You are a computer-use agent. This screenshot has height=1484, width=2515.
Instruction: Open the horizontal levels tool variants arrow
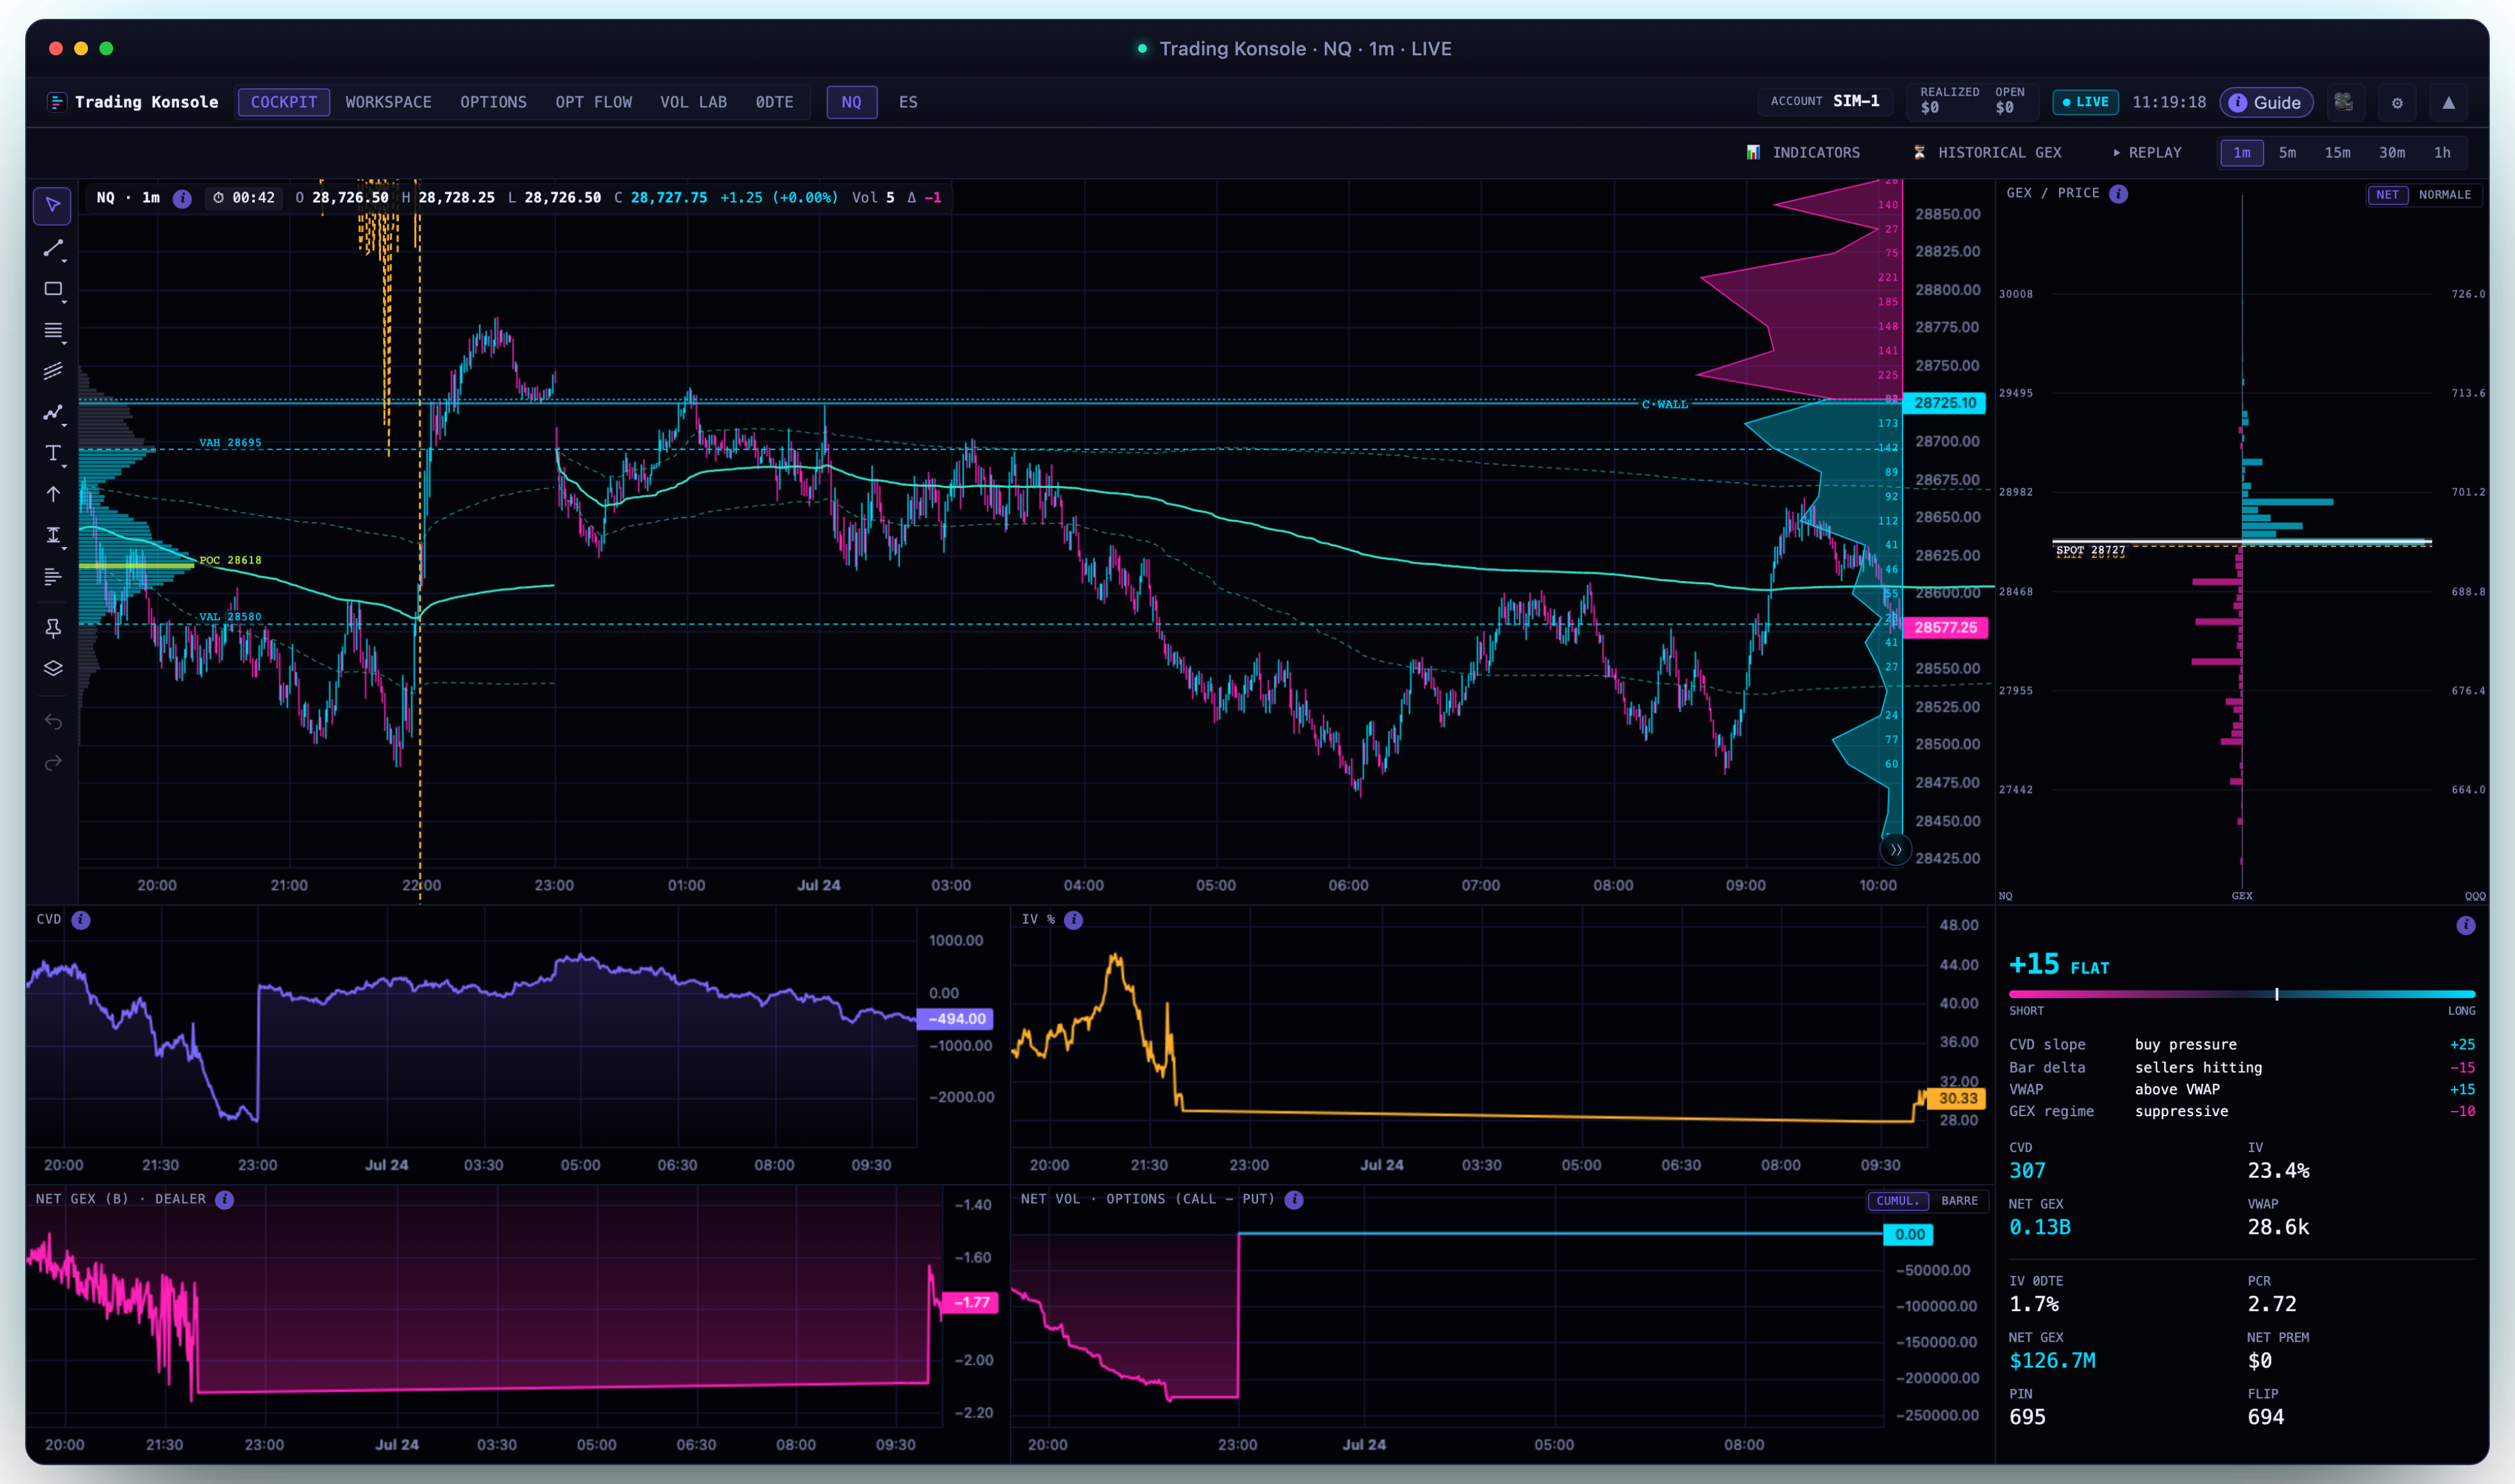[65, 343]
